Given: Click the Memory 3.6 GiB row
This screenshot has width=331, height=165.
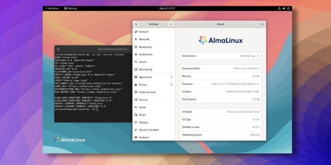Looking at the screenshot, I should [221, 76].
